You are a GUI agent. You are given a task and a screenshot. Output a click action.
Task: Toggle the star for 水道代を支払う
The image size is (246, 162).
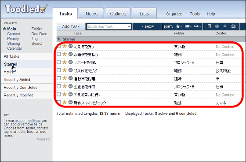(x=65, y=54)
